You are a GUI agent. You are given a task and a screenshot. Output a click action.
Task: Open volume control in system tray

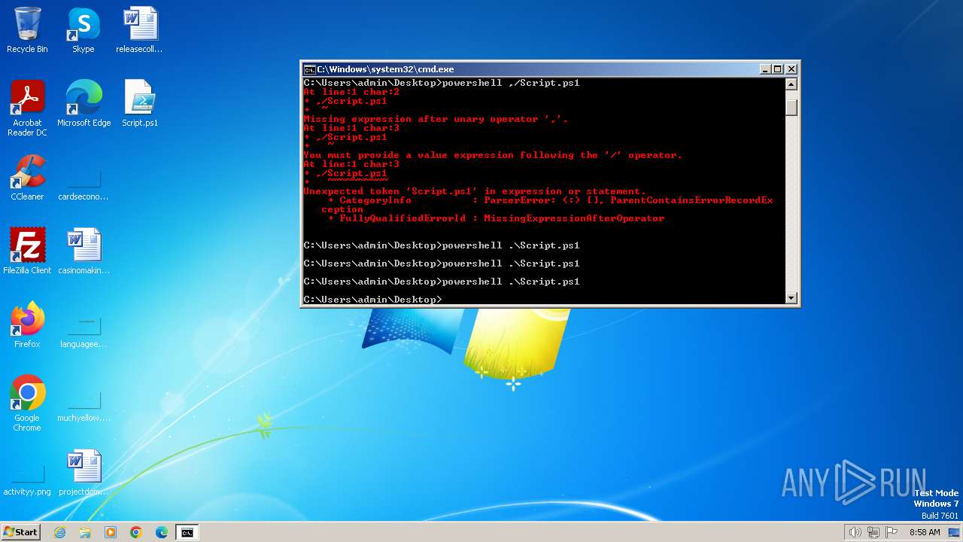pyautogui.click(x=855, y=532)
